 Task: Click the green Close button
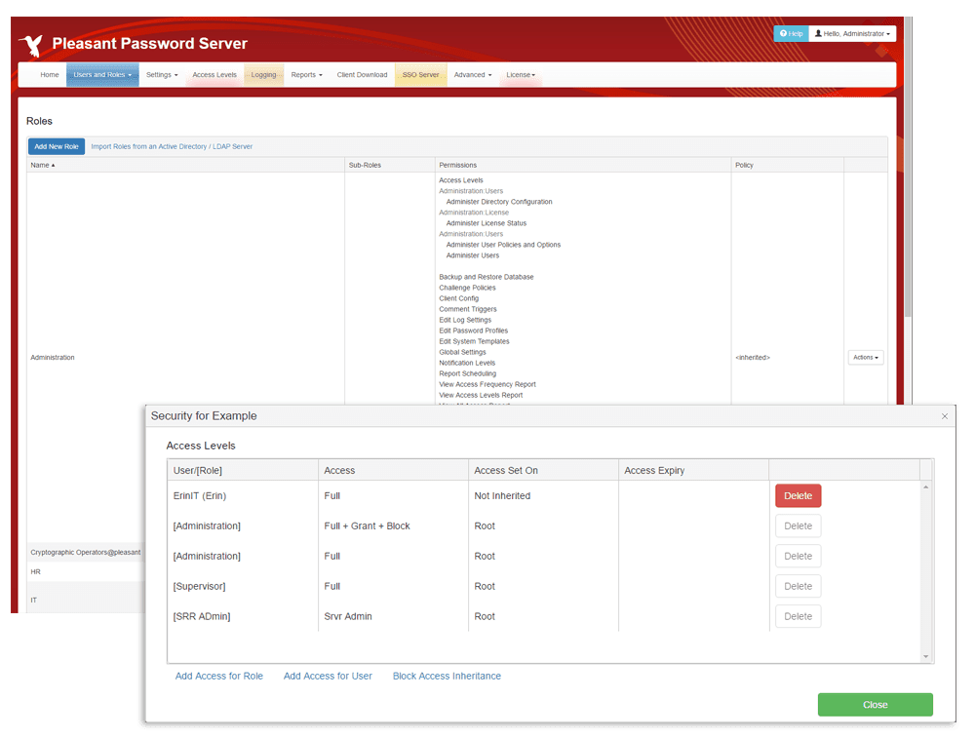pos(875,705)
